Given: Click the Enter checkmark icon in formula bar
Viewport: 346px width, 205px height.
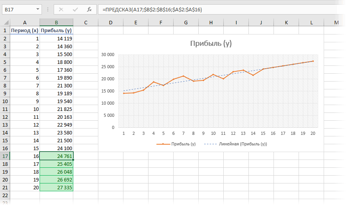Looking at the screenshot, I should [75, 9].
